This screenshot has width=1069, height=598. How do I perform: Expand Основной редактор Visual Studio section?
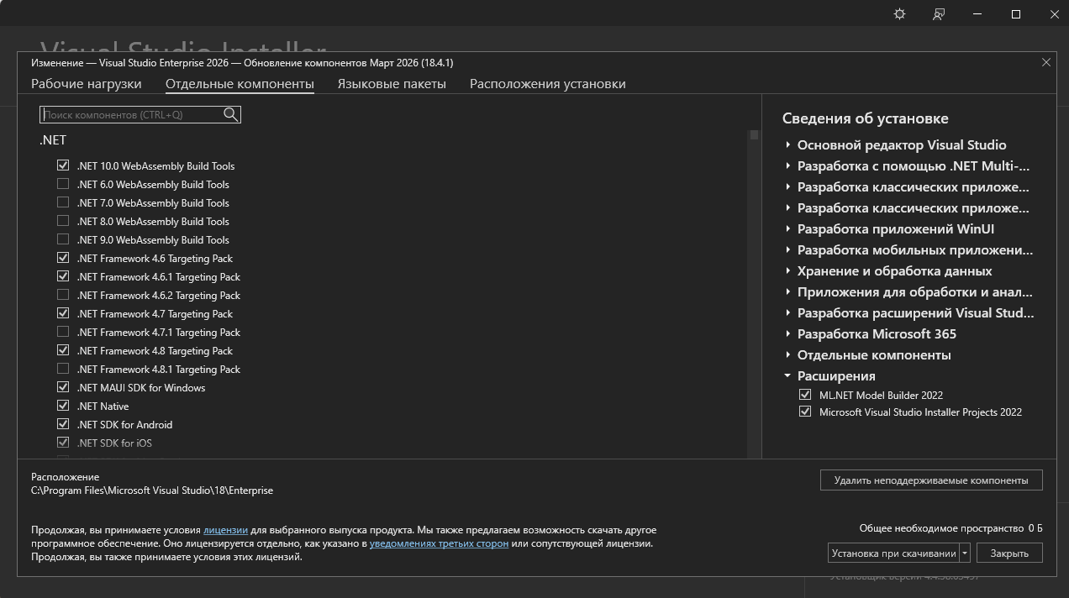pyautogui.click(x=788, y=144)
